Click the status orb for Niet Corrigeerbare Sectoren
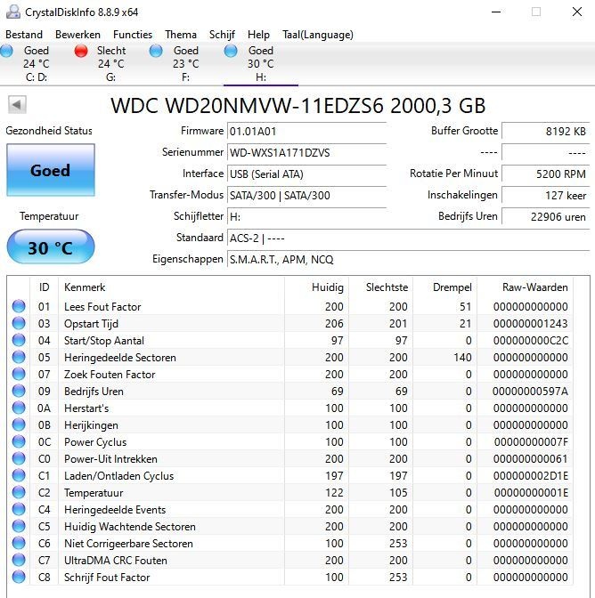Image resolution: width=595 pixels, height=598 pixels. [19, 543]
